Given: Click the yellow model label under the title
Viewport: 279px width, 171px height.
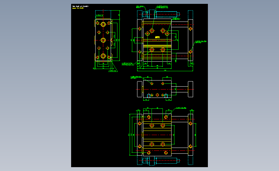Looking at the screenshot, I should 78,8.
